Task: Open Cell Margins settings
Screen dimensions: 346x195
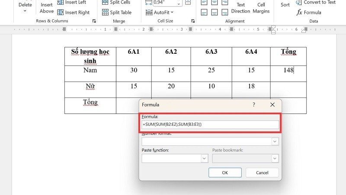Action: coord(261,8)
